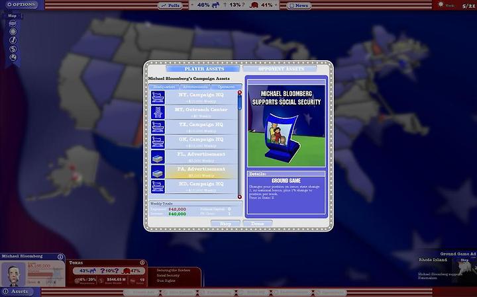Viewport: 477px width, 297px height.
Task: Select the first map filter icon under Map
Action: (x=13, y=23)
